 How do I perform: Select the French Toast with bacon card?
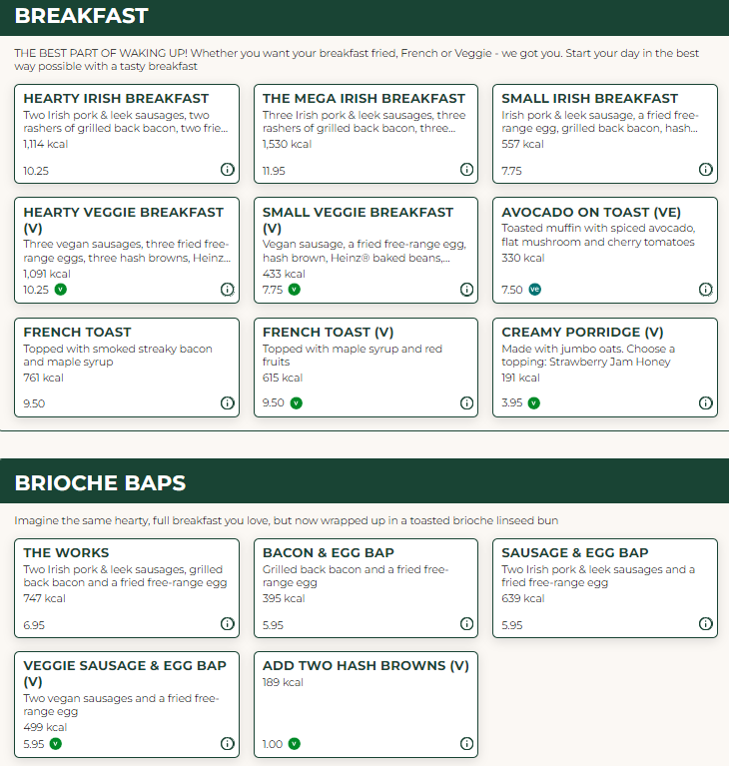pyautogui.click(x=127, y=367)
